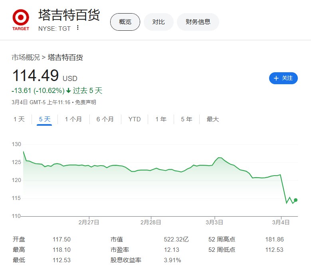Image resolution: width=311 pixels, height=267 pixels.
Task: Click the 股息收益率 label
Action: click(126, 260)
